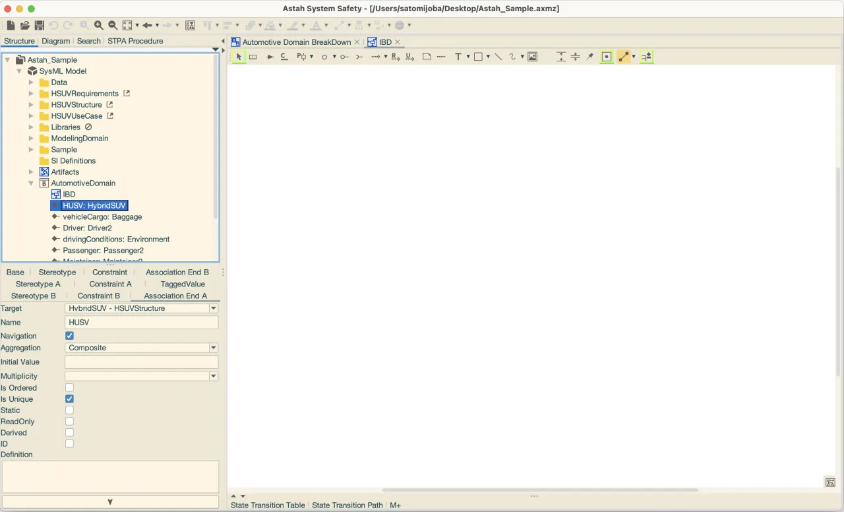844x512 pixels.
Task: Check the ID checkbox
Action: click(x=69, y=444)
